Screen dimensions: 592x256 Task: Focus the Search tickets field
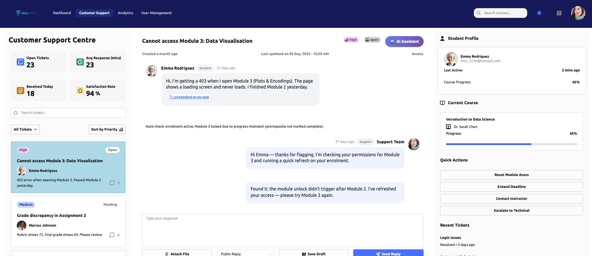(x=68, y=113)
